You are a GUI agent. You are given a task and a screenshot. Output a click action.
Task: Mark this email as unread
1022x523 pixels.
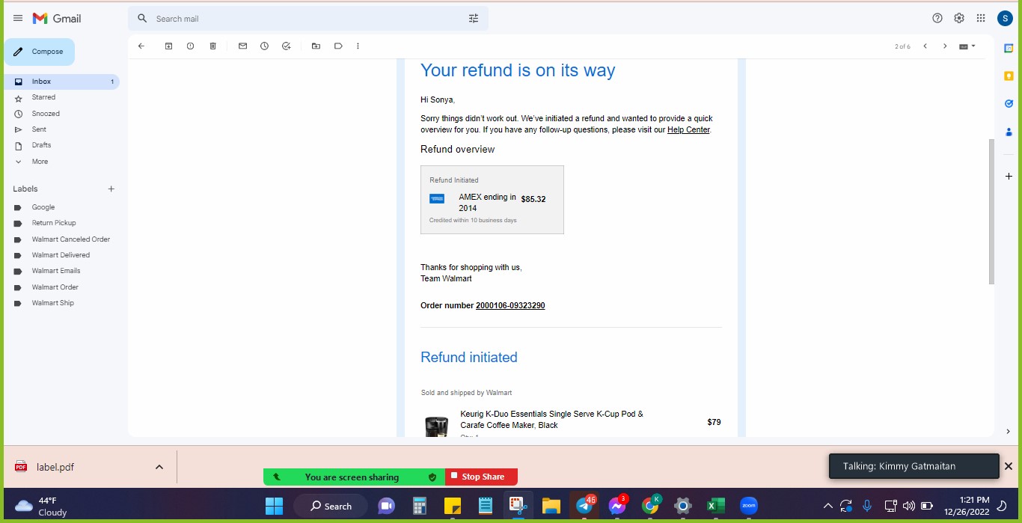[242, 46]
